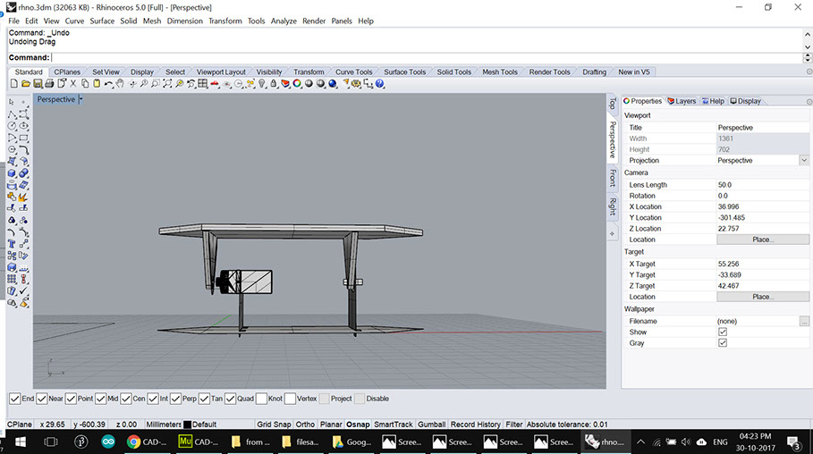
Task: Click the Place button for camera location
Action: click(x=762, y=240)
